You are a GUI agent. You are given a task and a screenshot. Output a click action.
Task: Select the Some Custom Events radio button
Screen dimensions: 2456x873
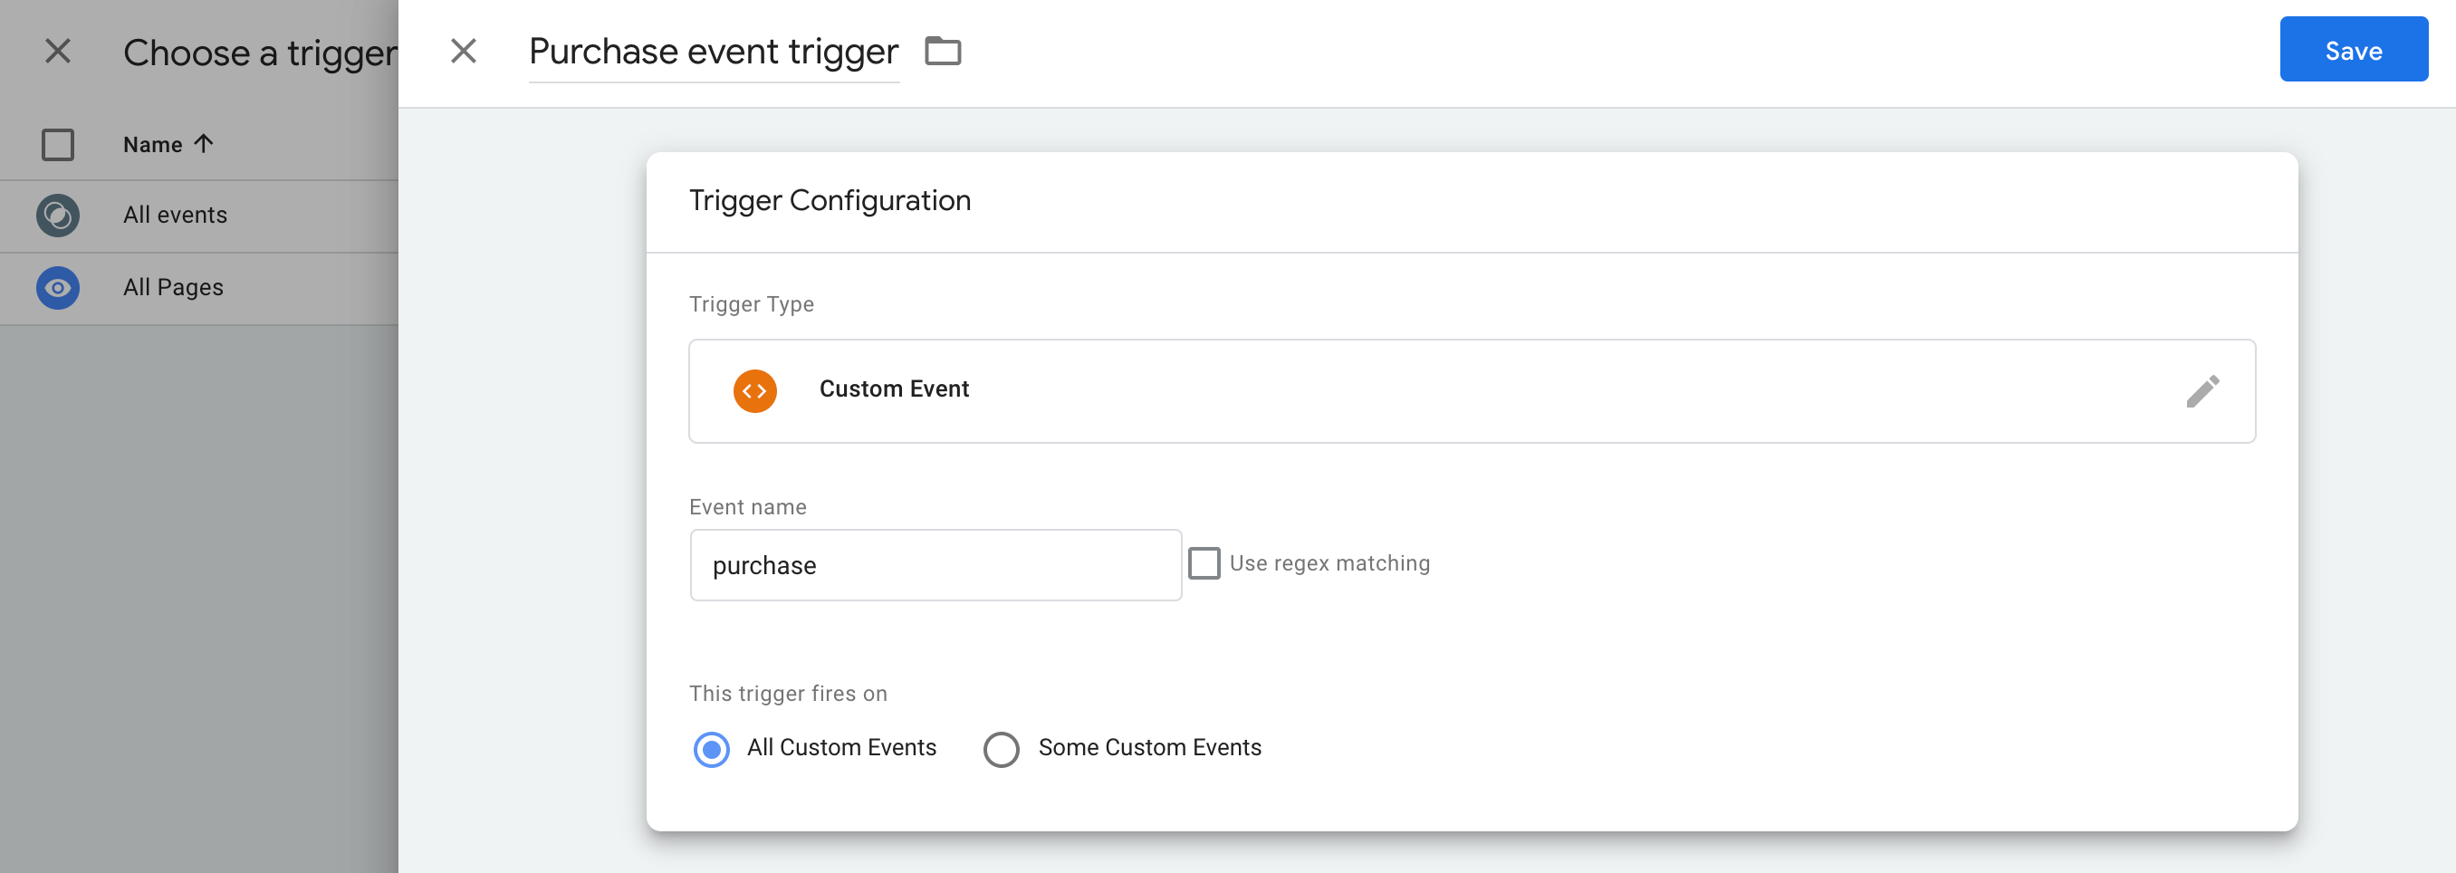(1000, 749)
